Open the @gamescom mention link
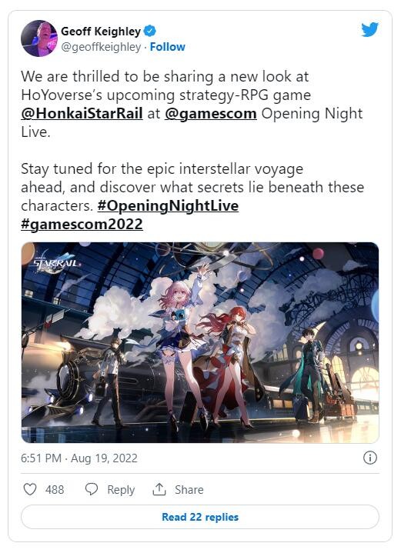Viewport: 401px width, 553px height. (211, 114)
